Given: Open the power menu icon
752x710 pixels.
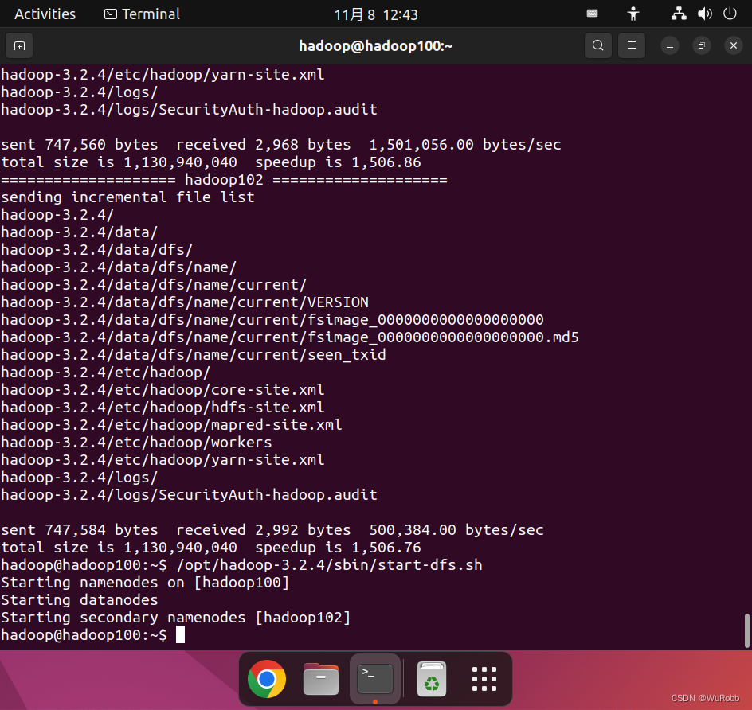Looking at the screenshot, I should (730, 14).
